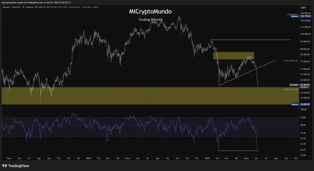Image resolution: width=314 pixels, height=171 pixels.
Task: Click the 83.500,00 price axis label
Action: tap(305, 55)
